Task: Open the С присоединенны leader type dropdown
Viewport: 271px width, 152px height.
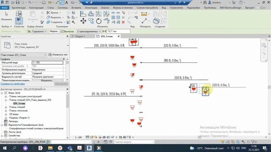Action: [x=89, y=31]
